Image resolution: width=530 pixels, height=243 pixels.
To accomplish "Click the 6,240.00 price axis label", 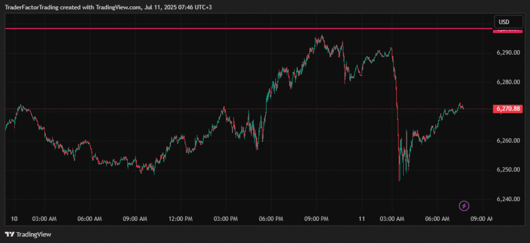I will 508,199.
